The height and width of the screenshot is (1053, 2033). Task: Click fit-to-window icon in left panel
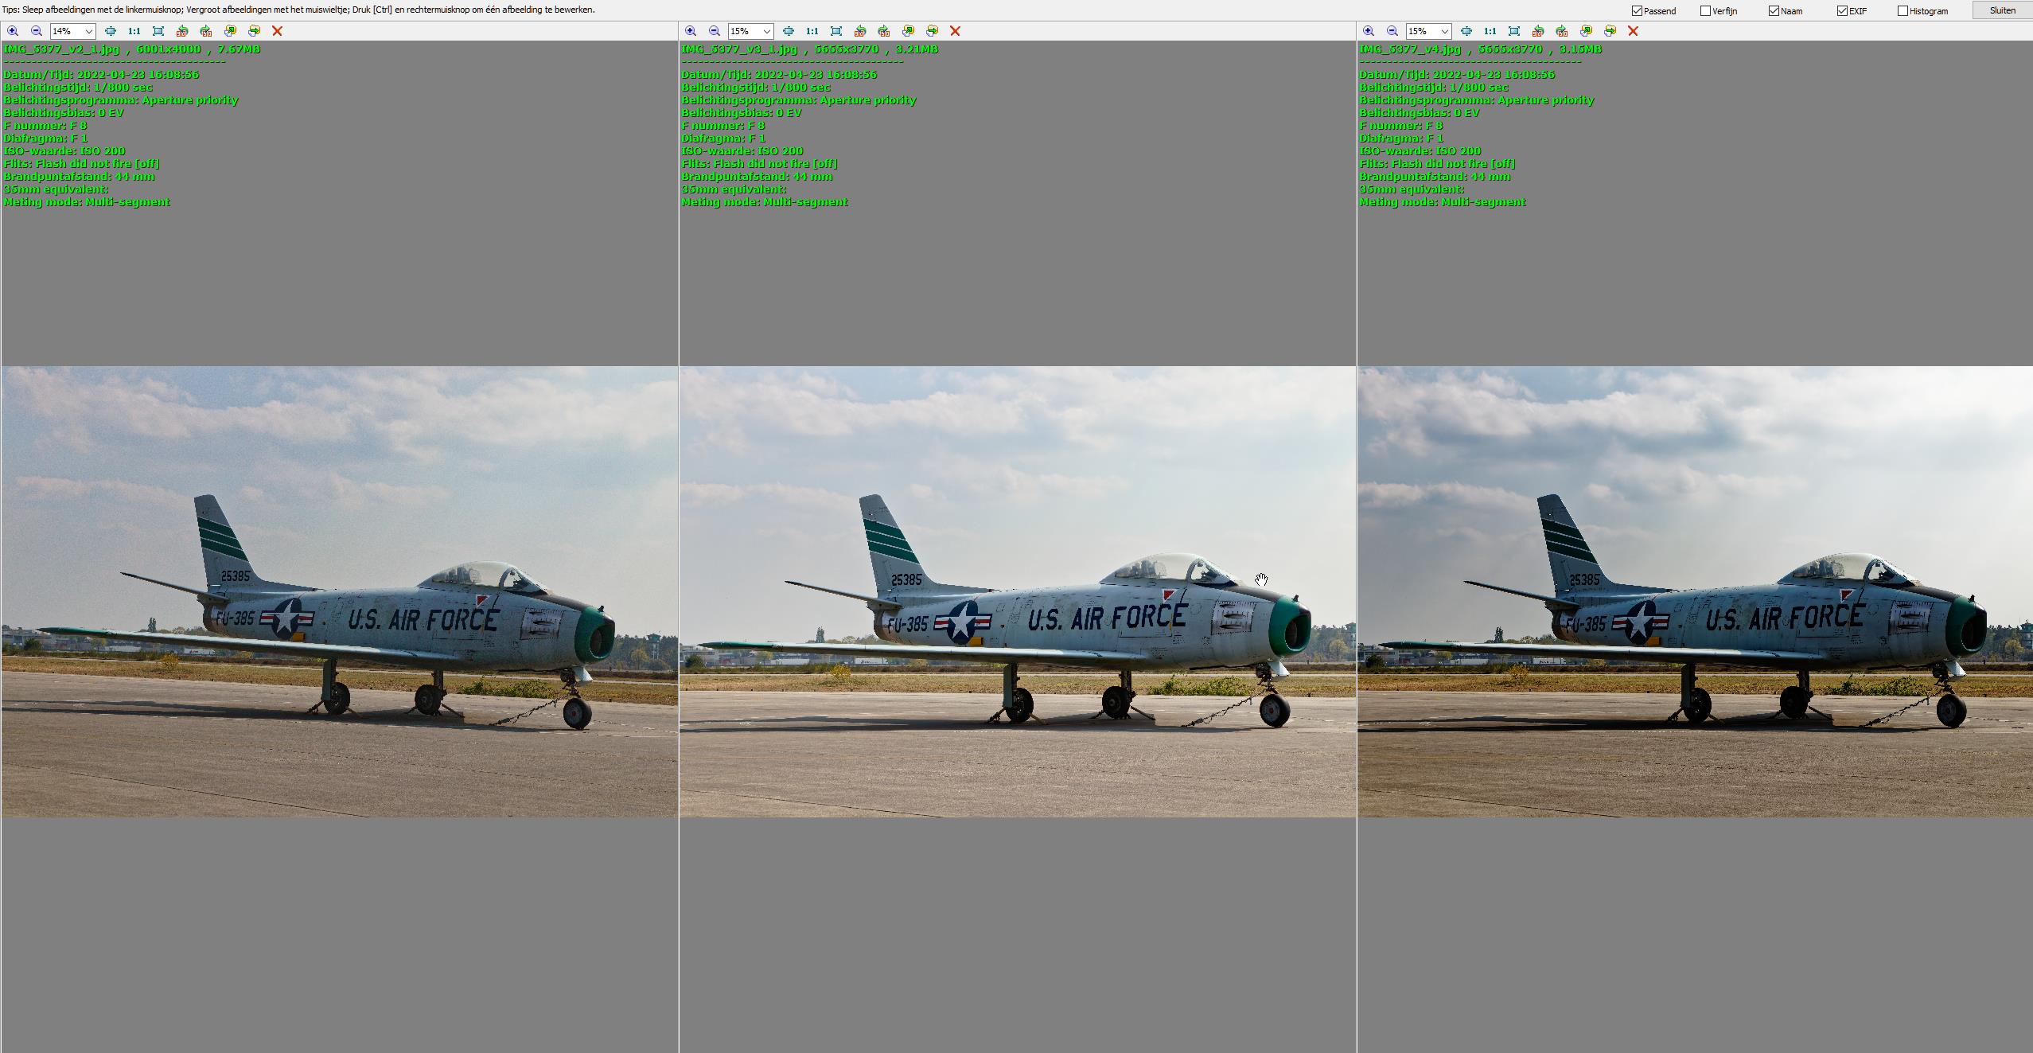click(111, 31)
